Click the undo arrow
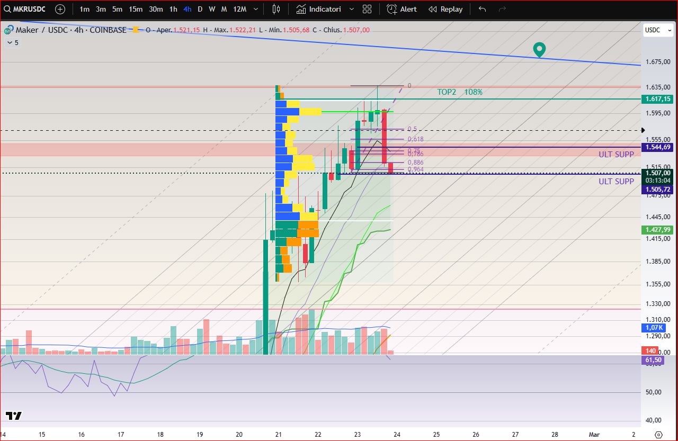Viewport: 678px width, 441px height. [482, 9]
